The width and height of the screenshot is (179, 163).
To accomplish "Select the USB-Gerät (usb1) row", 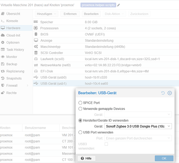I will [x=106, y=83].
